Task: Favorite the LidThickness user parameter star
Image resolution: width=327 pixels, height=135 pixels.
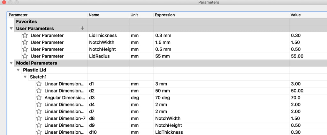Action: tap(25, 36)
